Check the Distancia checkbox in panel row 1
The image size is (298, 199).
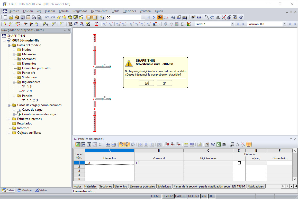point(239,163)
